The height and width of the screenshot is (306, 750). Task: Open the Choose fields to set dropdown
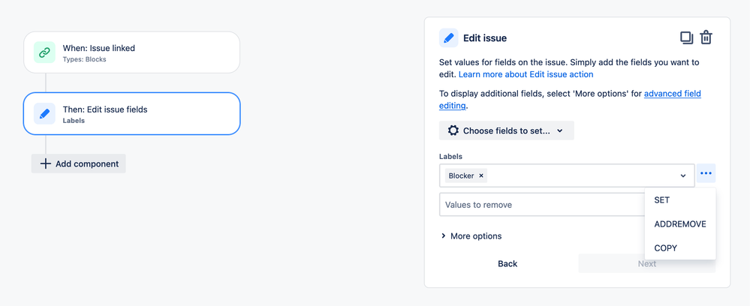506,130
